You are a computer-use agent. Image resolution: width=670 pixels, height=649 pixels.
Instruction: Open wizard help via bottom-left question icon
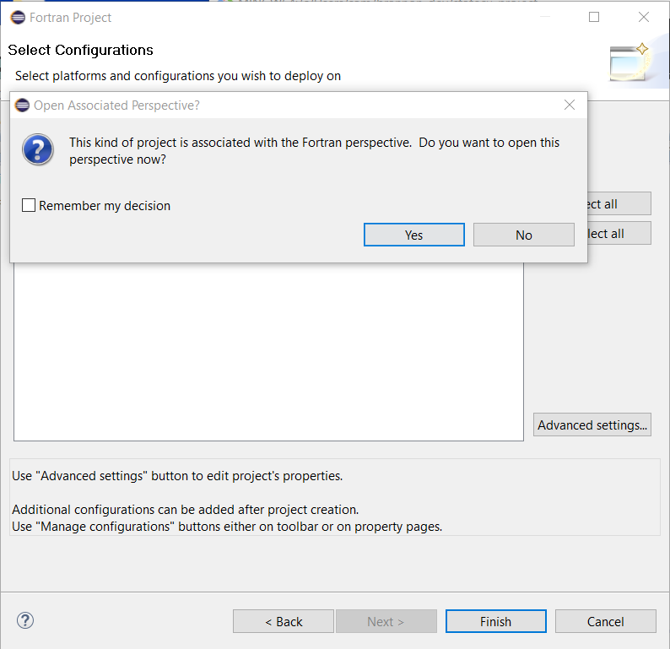pos(25,621)
